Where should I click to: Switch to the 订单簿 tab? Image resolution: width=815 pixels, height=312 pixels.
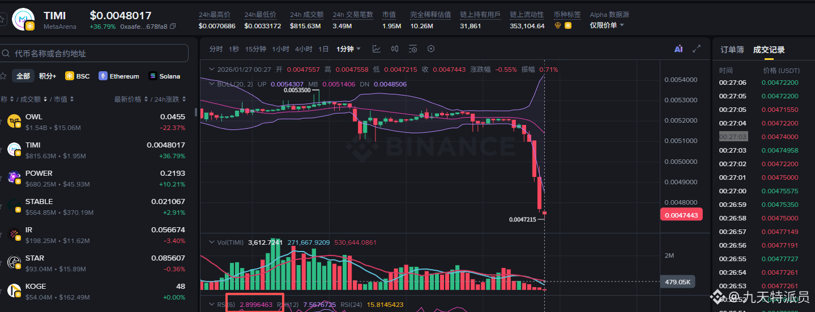[732, 50]
